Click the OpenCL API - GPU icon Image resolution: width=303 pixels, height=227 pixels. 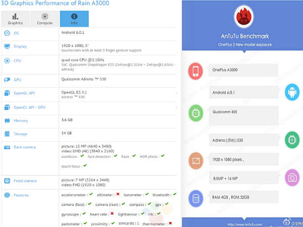click(7, 107)
